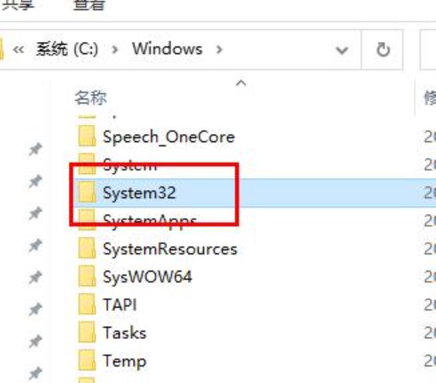Click the SysWOW64 folder icon
Screen dimensions: 436x383
point(87,276)
